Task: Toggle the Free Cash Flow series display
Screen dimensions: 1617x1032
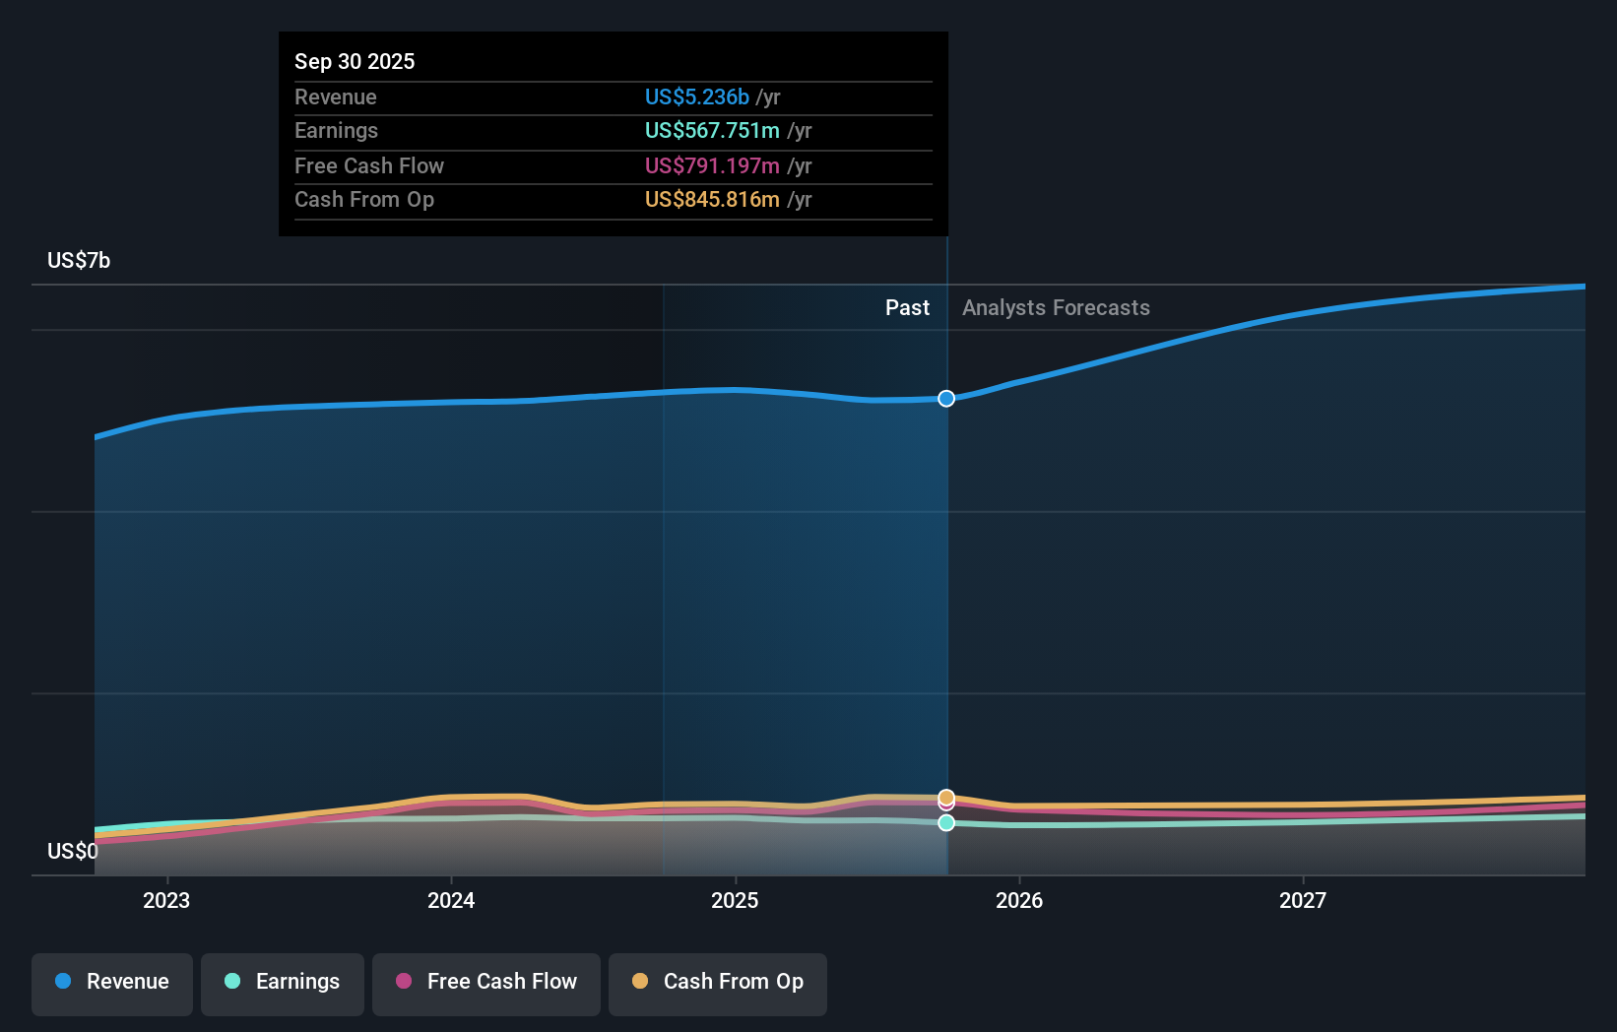Action: coord(485,982)
